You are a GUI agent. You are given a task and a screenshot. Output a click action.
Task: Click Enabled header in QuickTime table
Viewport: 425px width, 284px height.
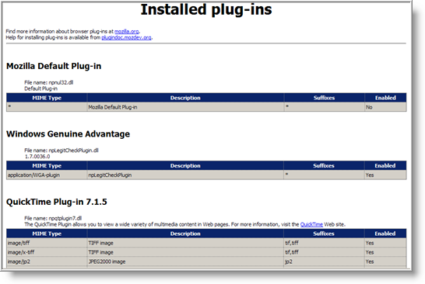(385, 234)
